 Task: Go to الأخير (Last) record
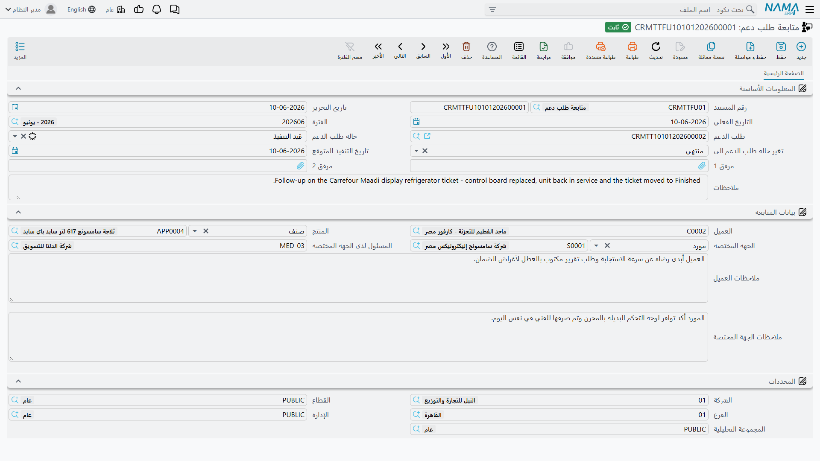click(378, 47)
